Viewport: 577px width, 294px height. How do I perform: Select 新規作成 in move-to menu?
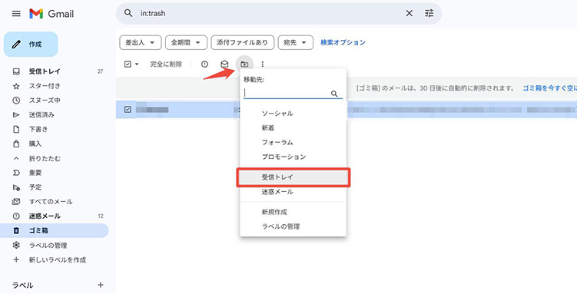tap(293, 212)
